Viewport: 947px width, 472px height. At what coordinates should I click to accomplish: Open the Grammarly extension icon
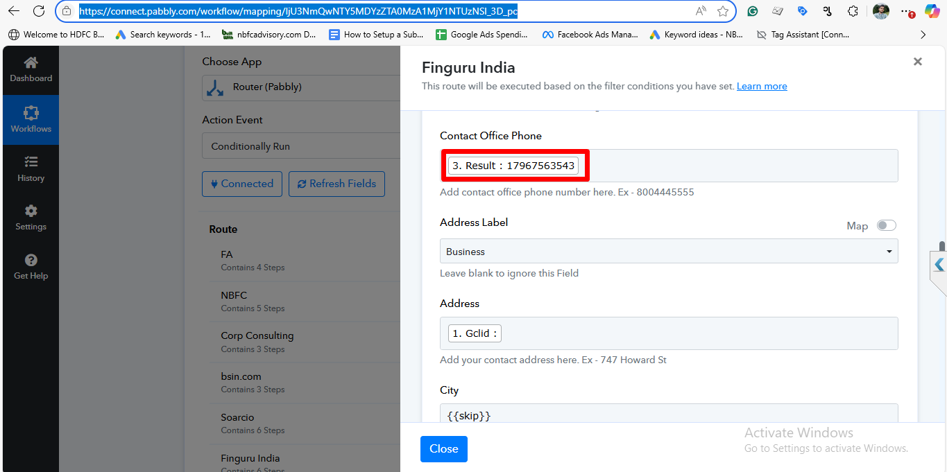(752, 11)
